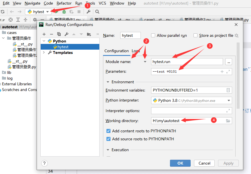Move the configuration up with the up arrow
Image resolution: width=251 pixels, height=174 pixels.
[x=74, y=34]
